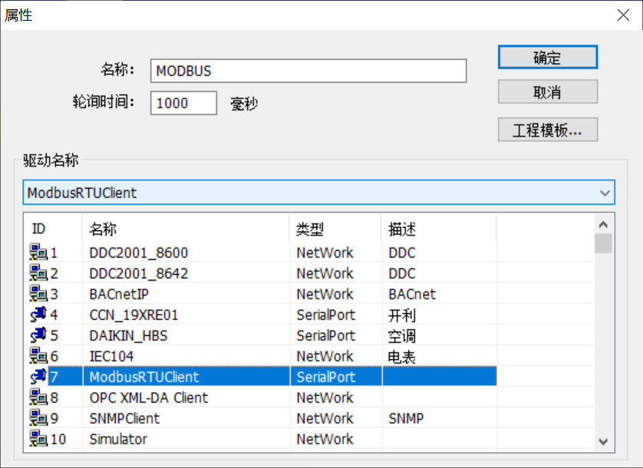Click DDC description in DDC2001_8642 row
The width and height of the screenshot is (643, 468).
(x=402, y=274)
